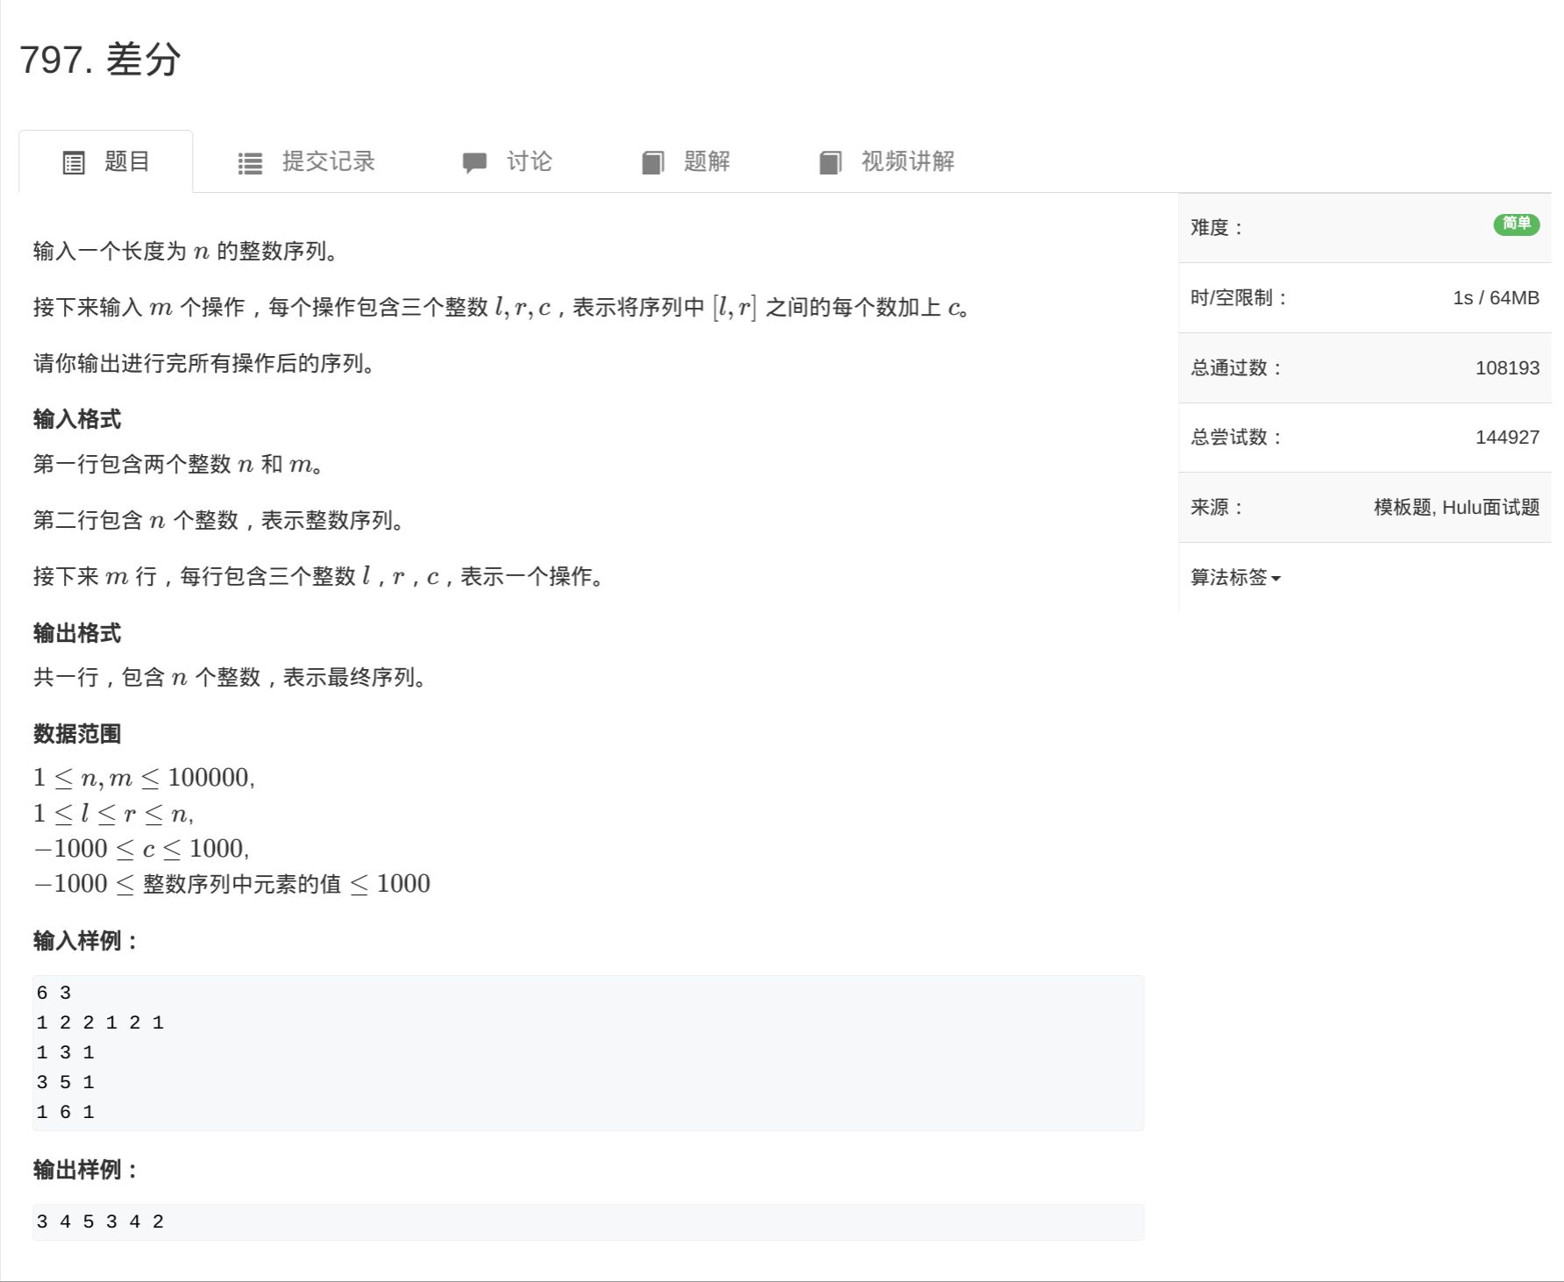Open the 题目 tab

point(127,161)
